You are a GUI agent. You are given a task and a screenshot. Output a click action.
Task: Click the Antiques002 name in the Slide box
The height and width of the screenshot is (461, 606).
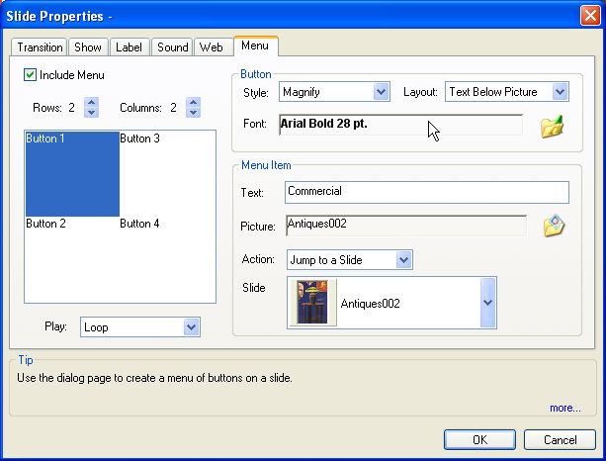pos(371,304)
